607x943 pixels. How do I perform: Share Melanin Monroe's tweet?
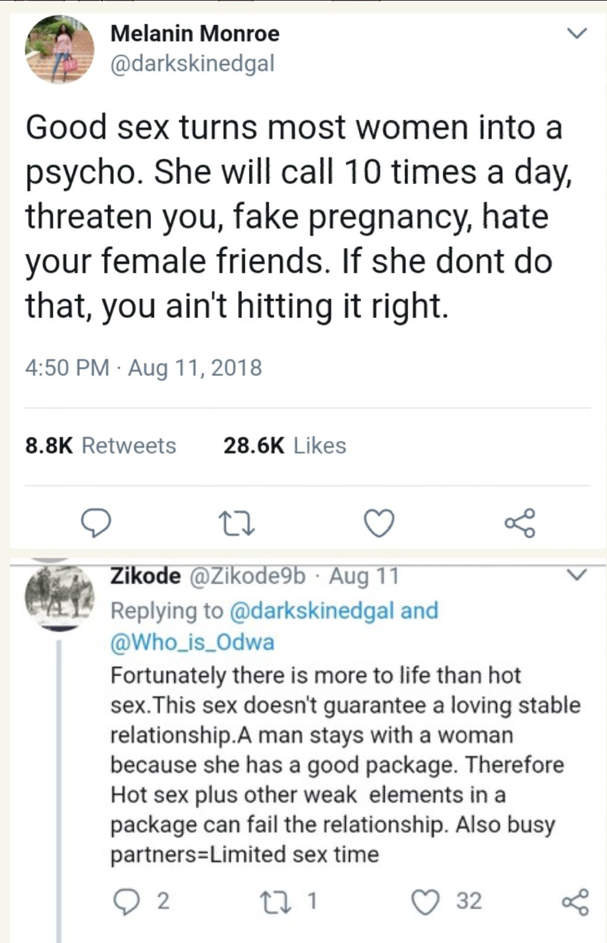[519, 523]
